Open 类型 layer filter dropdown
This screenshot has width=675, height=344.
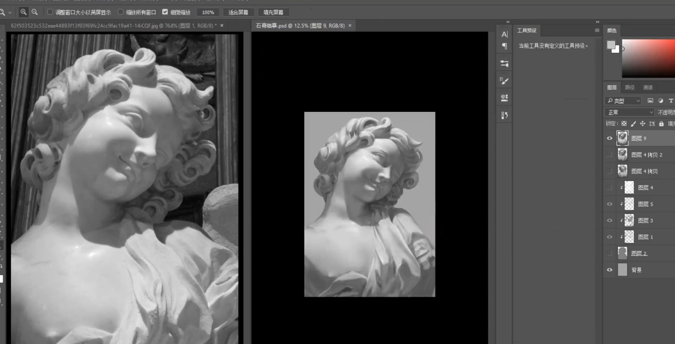click(x=623, y=101)
